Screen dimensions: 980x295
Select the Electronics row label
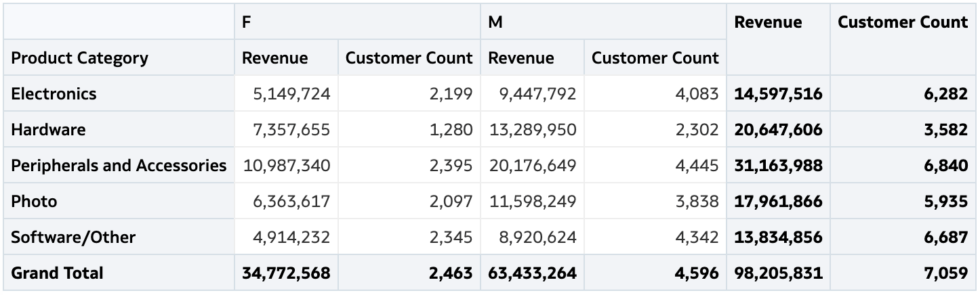tap(119, 93)
